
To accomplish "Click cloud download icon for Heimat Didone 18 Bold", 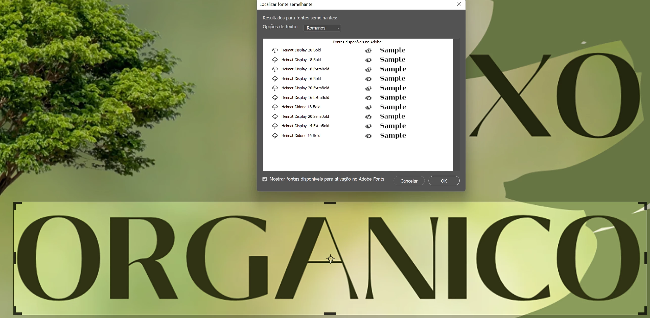I will [275, 107].
